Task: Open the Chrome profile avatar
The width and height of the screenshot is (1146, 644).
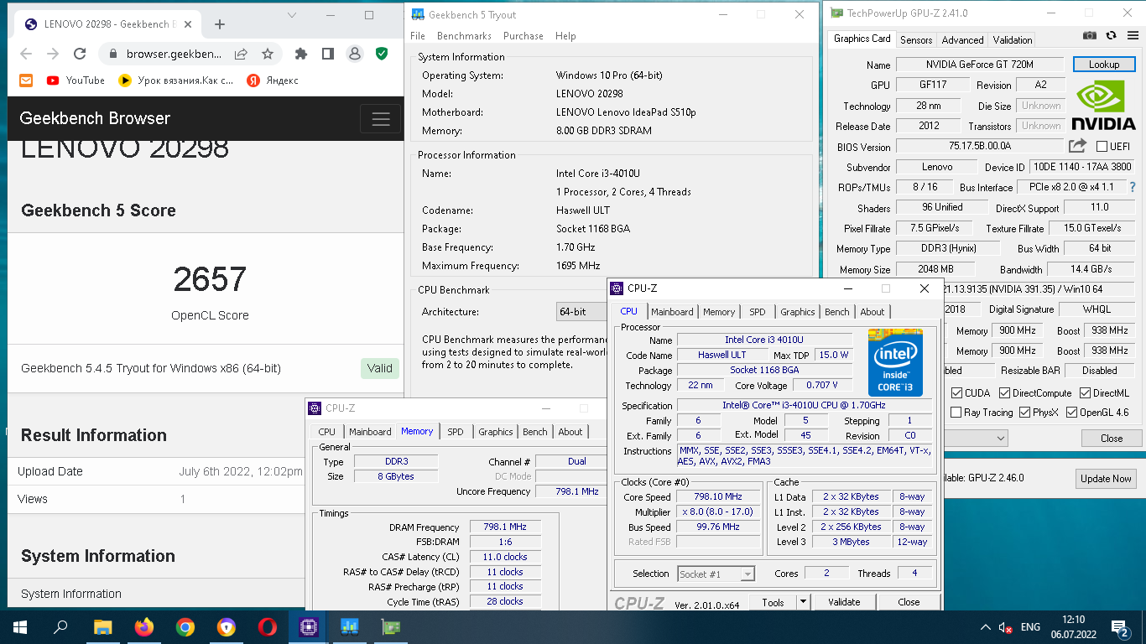Action: tap(355, 54)
